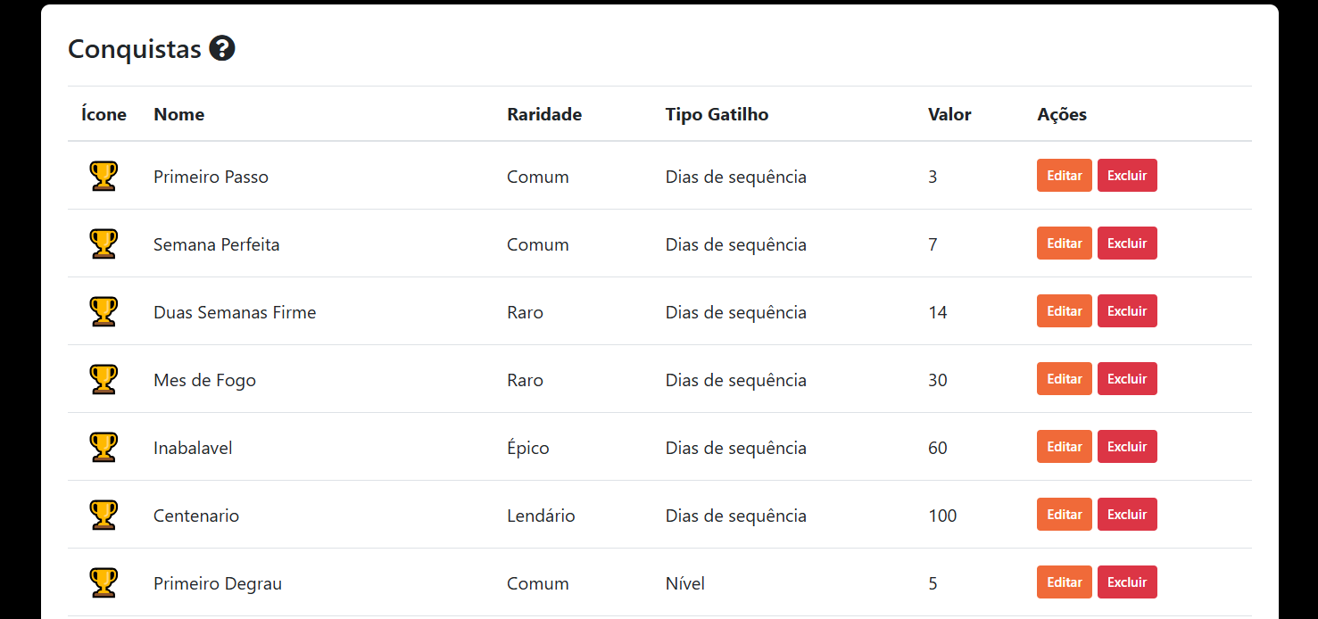Screen dimensions: 1318x619
Task: Edit the Semana Perfeita achievement
Action: (x=1064, y=243)
